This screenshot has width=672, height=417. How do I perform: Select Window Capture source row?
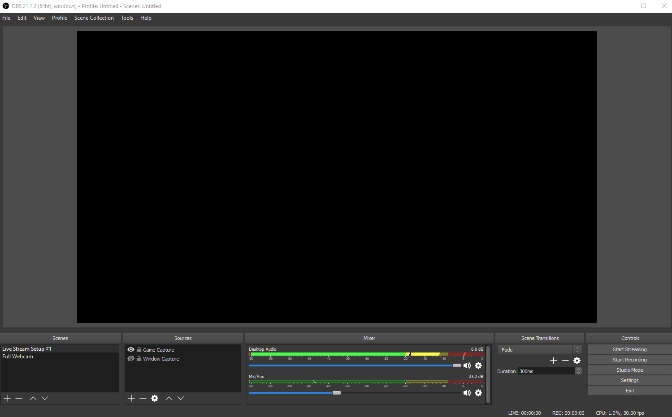[183, 358]
